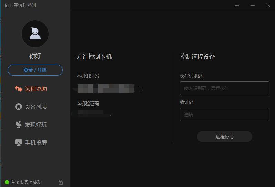Image resolution: width=275 pixels, height=187 pixels.
Task: Go to 发现好玩 section
Action: pyautogui.click(x=31, y=125)
